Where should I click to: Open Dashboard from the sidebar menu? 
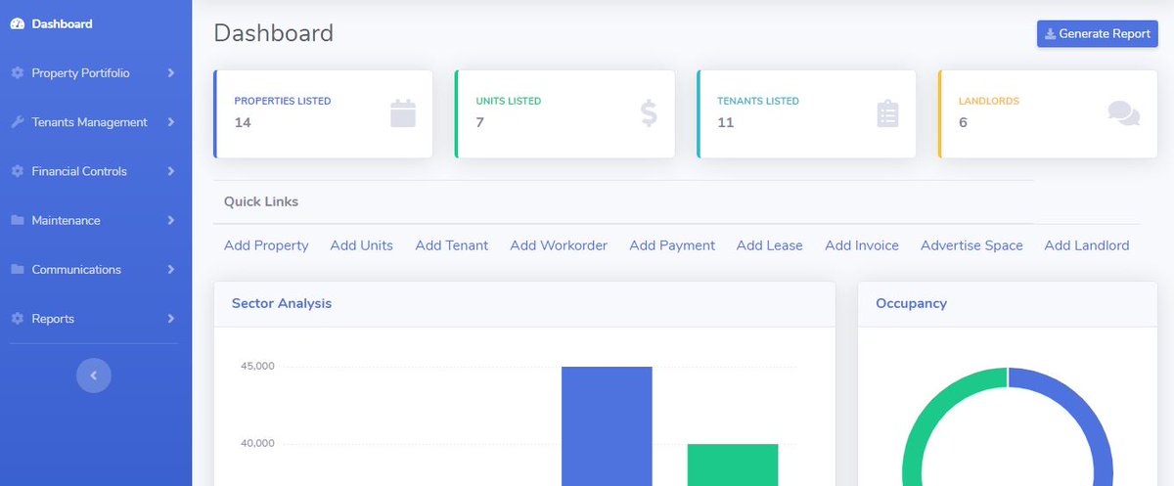click(94, 23)
